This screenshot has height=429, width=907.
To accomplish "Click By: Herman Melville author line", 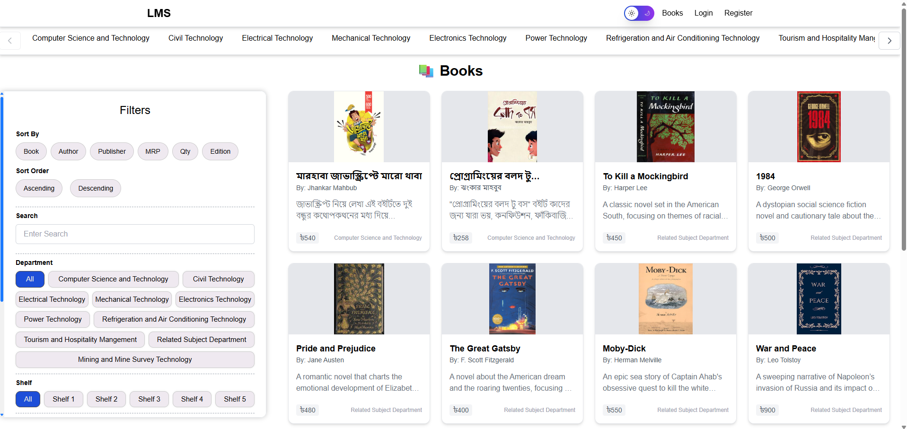I will tap(632, 360).
